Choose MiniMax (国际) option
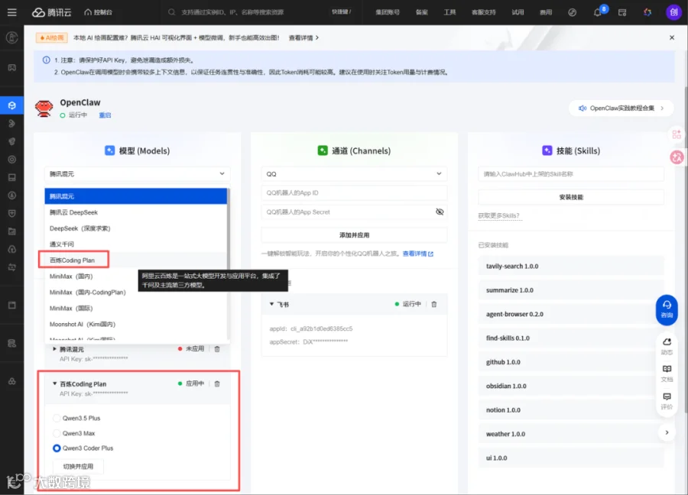The image size is (688, 495). [135, 308]
